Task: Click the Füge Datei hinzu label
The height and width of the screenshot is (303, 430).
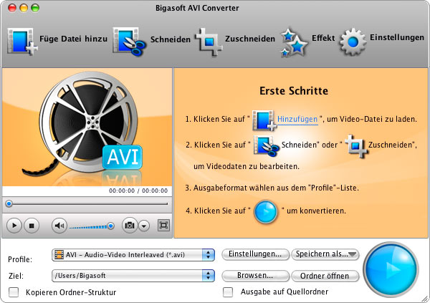Action: coord(74,39)
